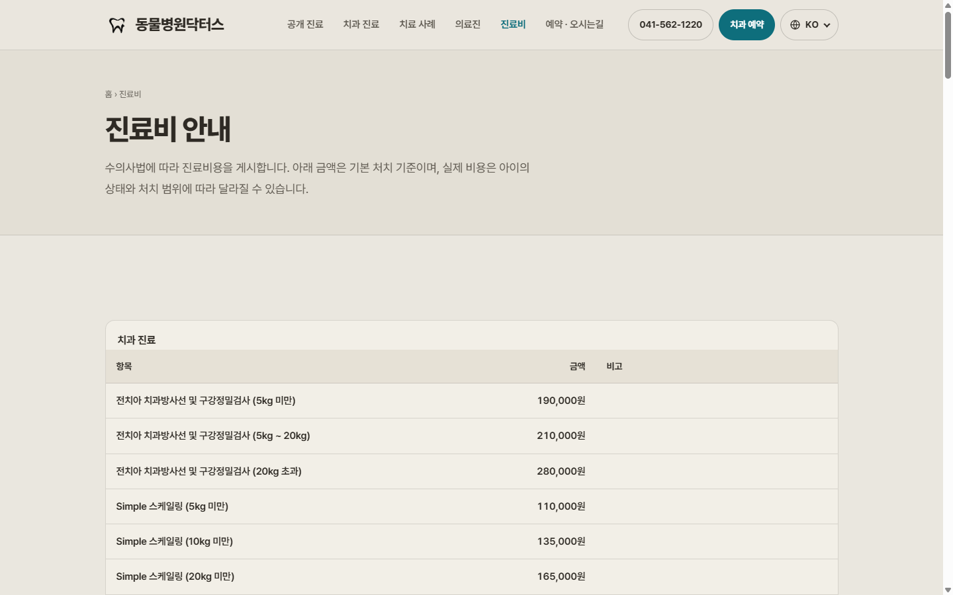Image resolution: width=953 pixels, height=595 pixels.
Task: Open 예약 · 오시는길 menu item
Action: (x=574, y=24)
